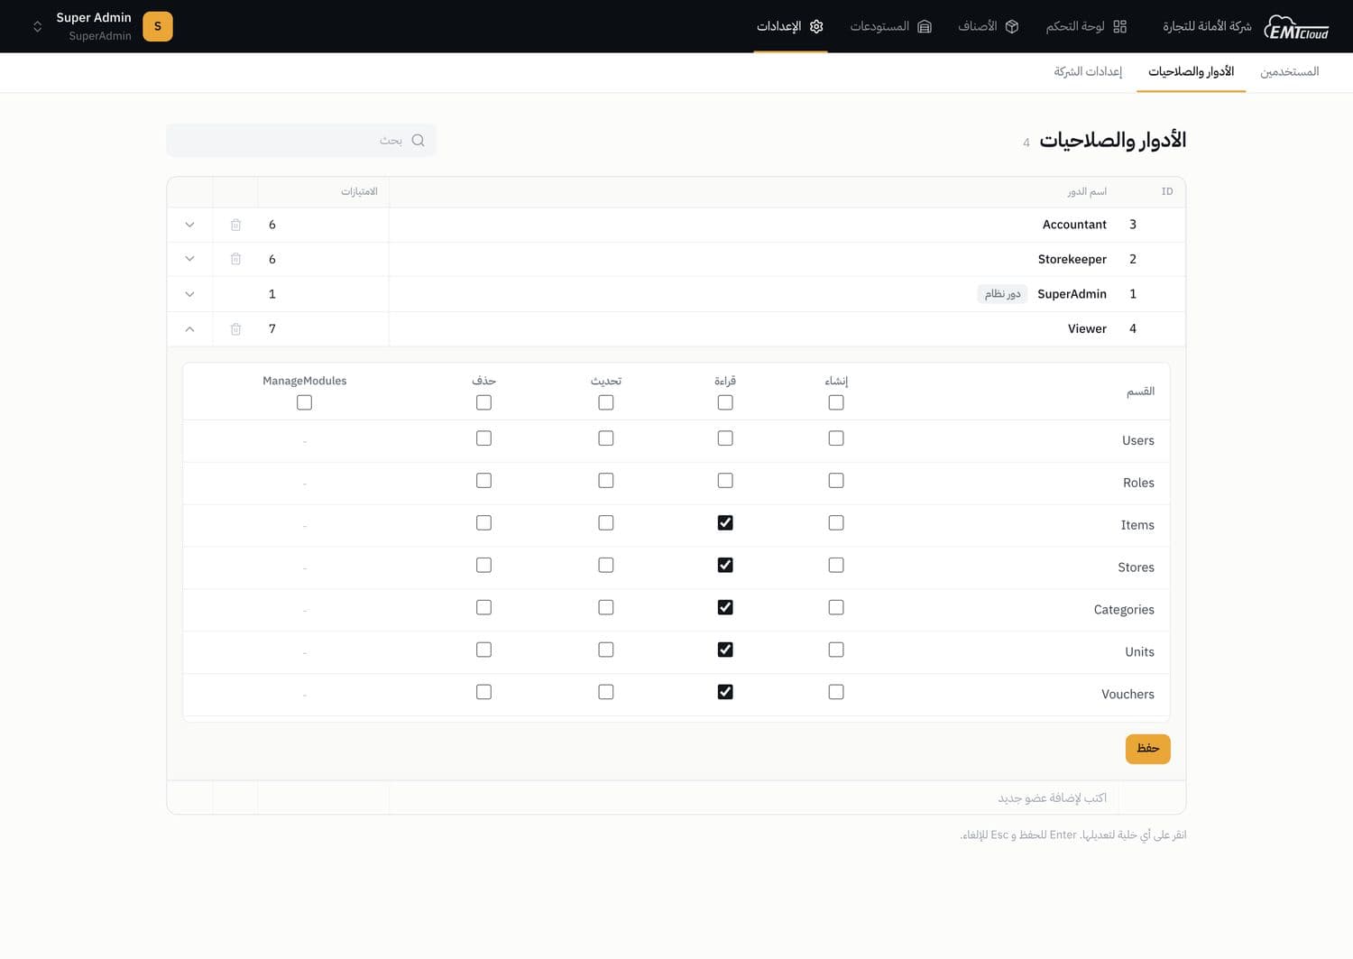
Task: Expand the Accountant role row
Action: [x=189, y=225]
